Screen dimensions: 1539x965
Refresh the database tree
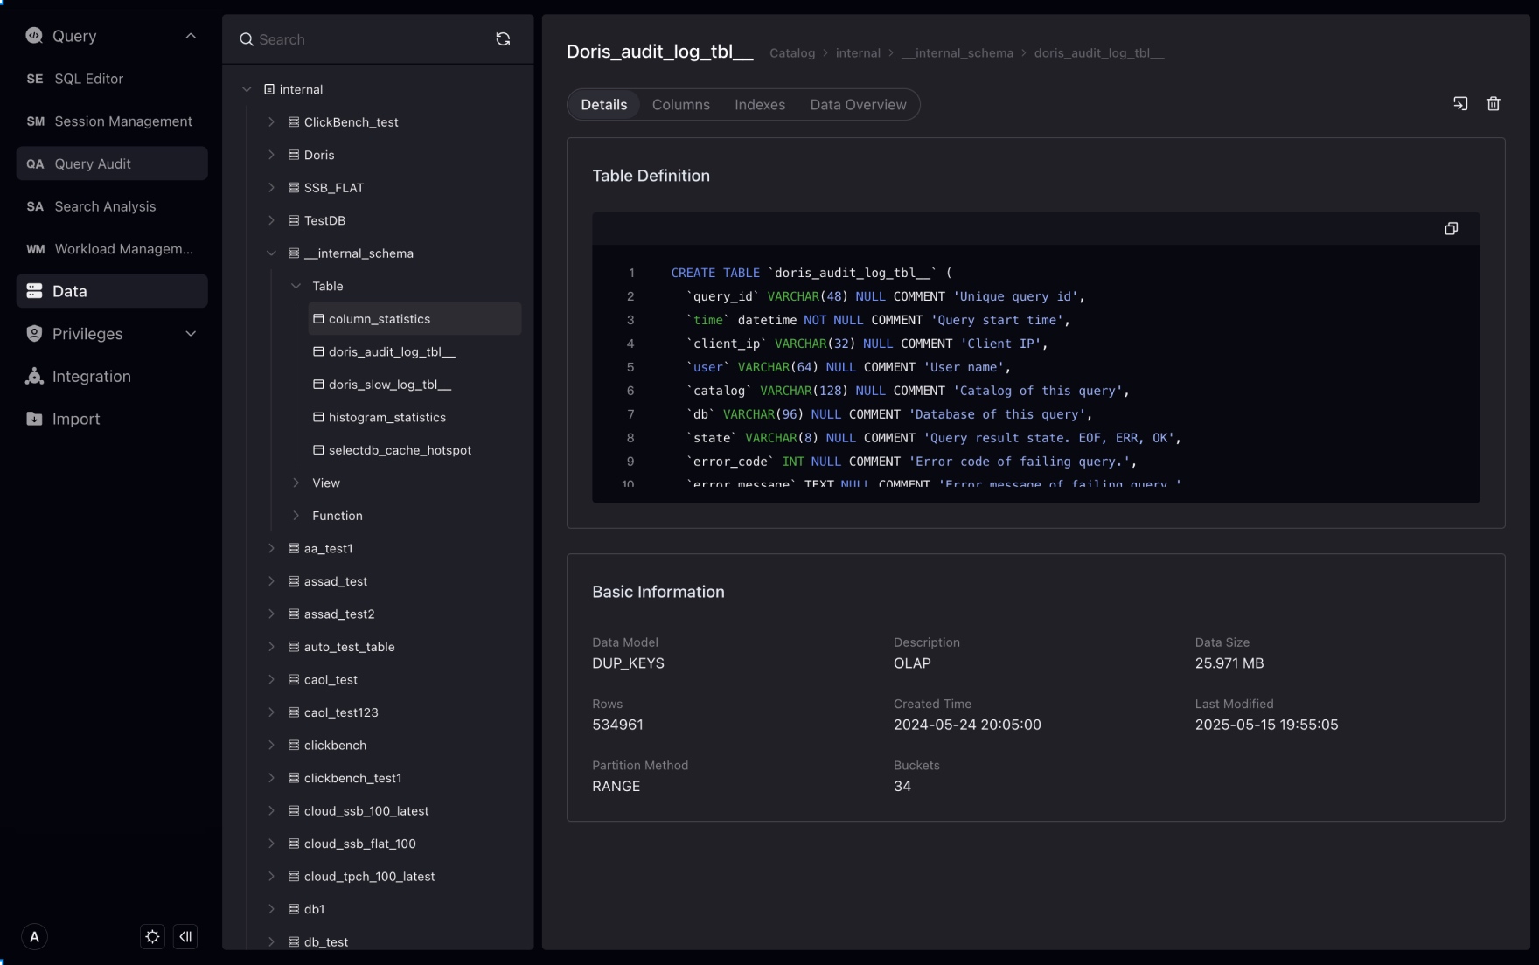[503, 38]
